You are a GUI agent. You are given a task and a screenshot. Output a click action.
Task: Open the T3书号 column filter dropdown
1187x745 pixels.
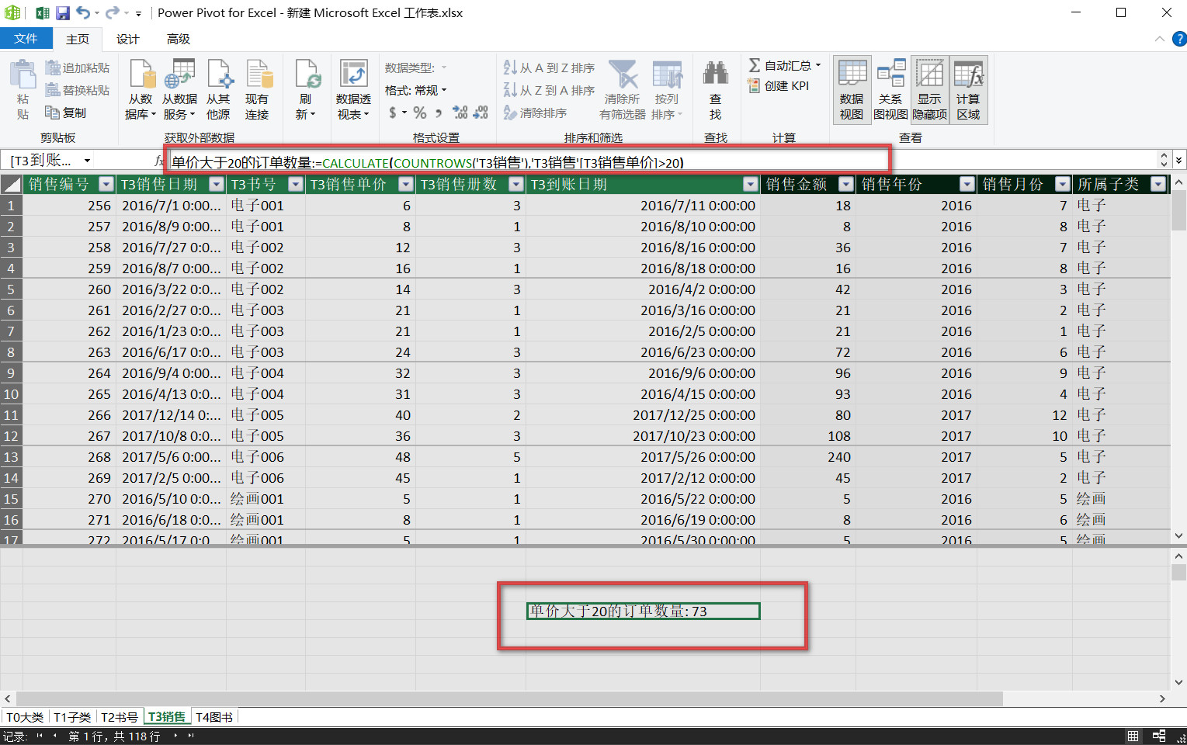click(296, 185)
